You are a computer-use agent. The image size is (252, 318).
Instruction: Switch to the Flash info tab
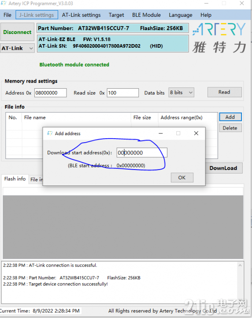pyautogui.click(x=15, y=179)
